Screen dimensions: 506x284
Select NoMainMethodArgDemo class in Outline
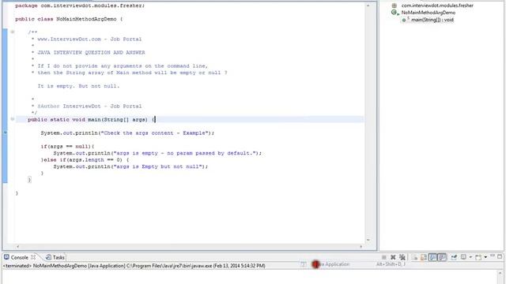coord(429,13)
